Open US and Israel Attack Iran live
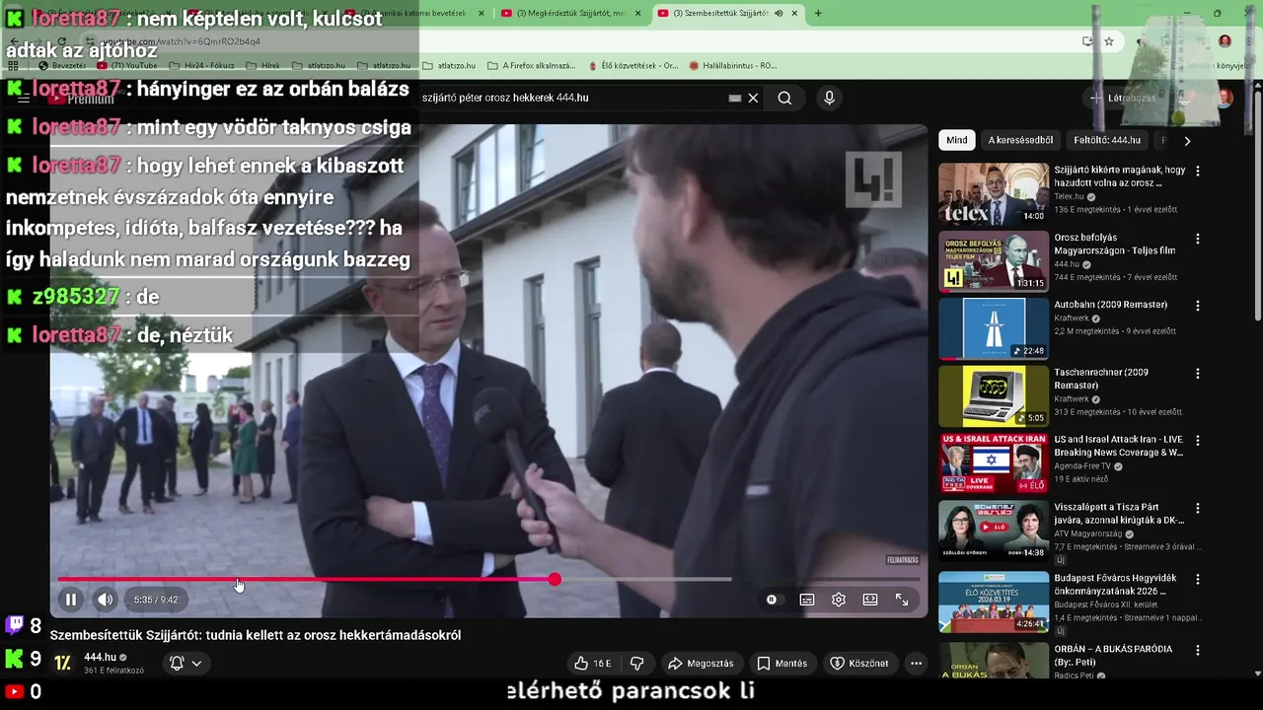 [x=994, y=462]
